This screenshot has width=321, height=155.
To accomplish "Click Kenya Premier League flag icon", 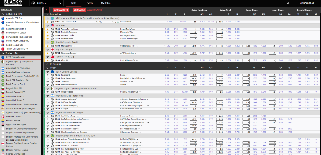I will point(3,33).
